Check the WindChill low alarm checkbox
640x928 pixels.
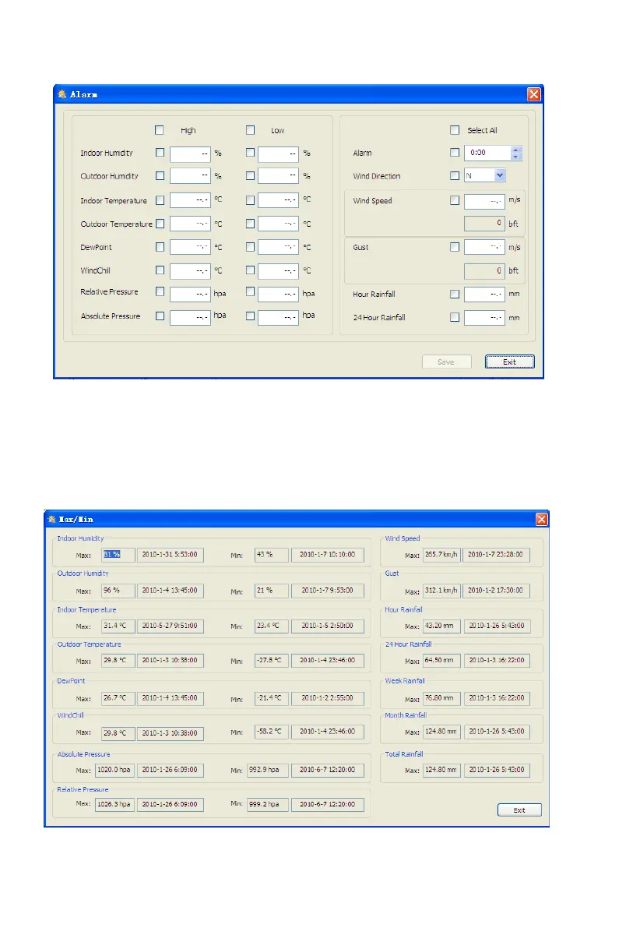click(250, 270)
